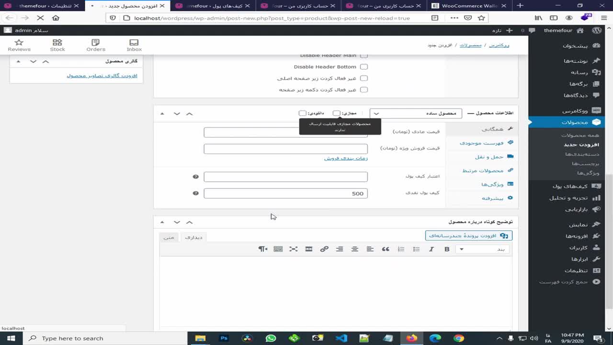Select the محصولات مرتبط linked products tab
The width and height of the screenshot is (613, 345).
(482, 171)
